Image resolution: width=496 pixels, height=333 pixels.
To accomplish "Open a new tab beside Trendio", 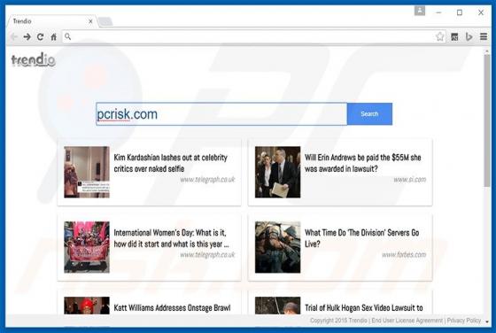I will tap(105, 21).
